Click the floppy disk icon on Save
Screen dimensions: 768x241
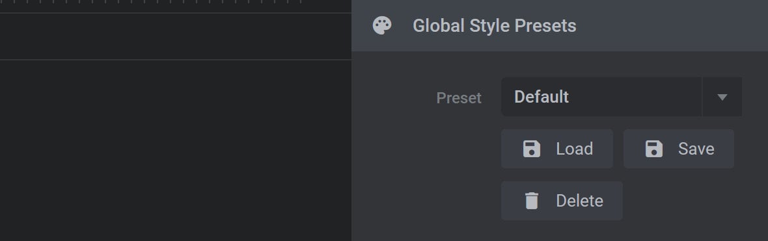coord(654,149)
